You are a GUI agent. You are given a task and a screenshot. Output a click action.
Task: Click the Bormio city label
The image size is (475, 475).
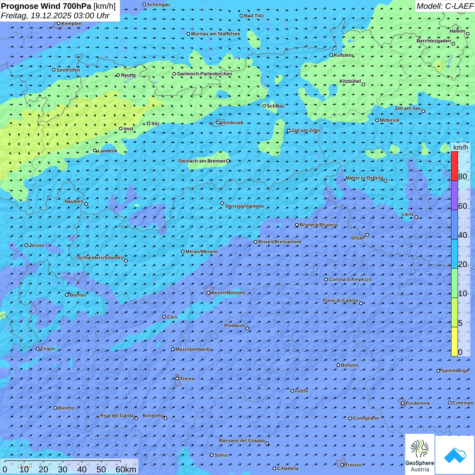(78, 295)
